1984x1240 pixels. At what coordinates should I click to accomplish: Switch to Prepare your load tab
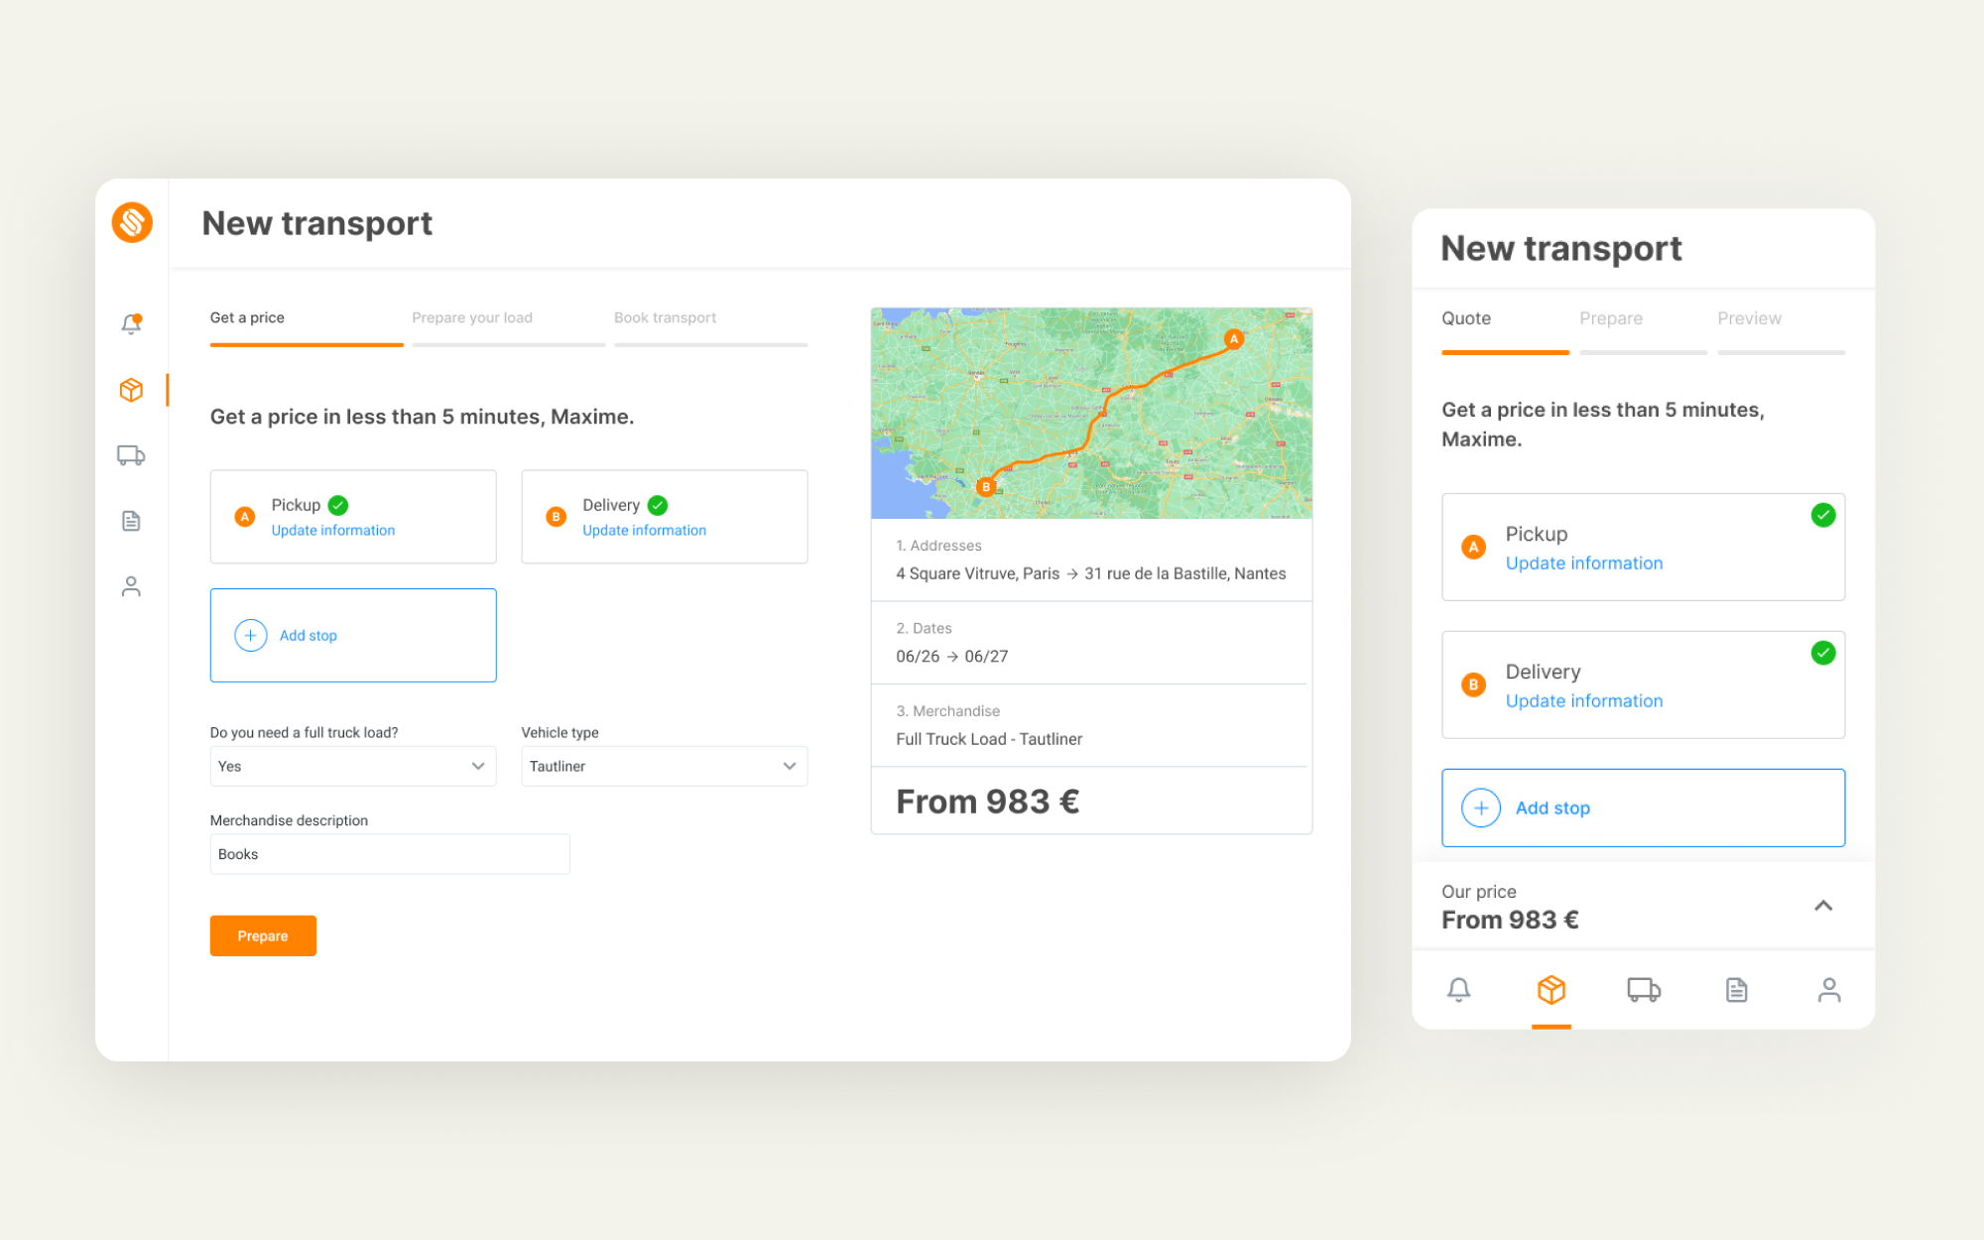coord(472,317)
